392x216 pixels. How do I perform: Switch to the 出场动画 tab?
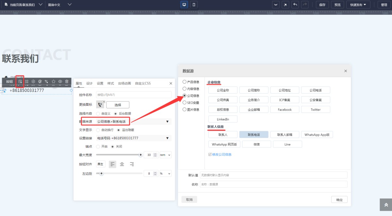(x=124, y=84)
